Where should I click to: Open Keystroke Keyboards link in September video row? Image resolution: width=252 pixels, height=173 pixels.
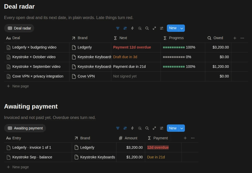point(94,67)
